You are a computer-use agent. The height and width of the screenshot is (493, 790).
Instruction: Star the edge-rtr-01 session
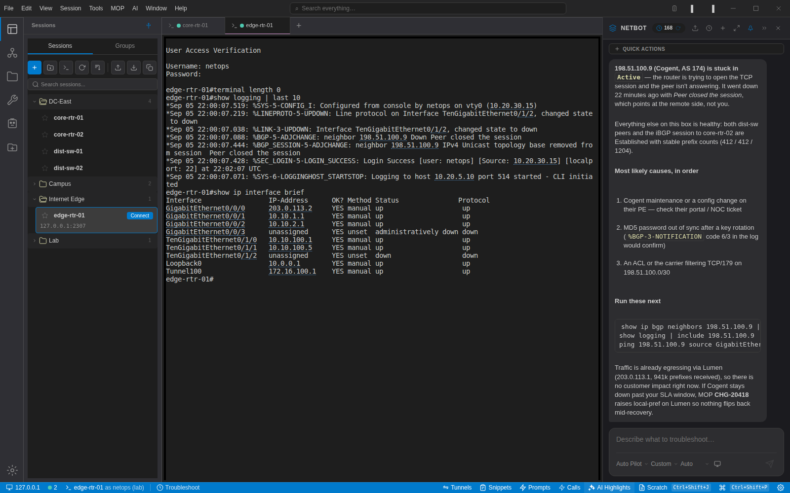(45, 215)
